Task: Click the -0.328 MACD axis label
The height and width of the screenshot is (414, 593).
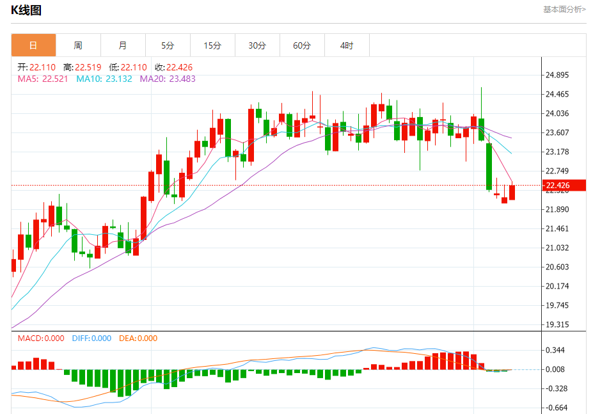Action: [x=557, y=388]
